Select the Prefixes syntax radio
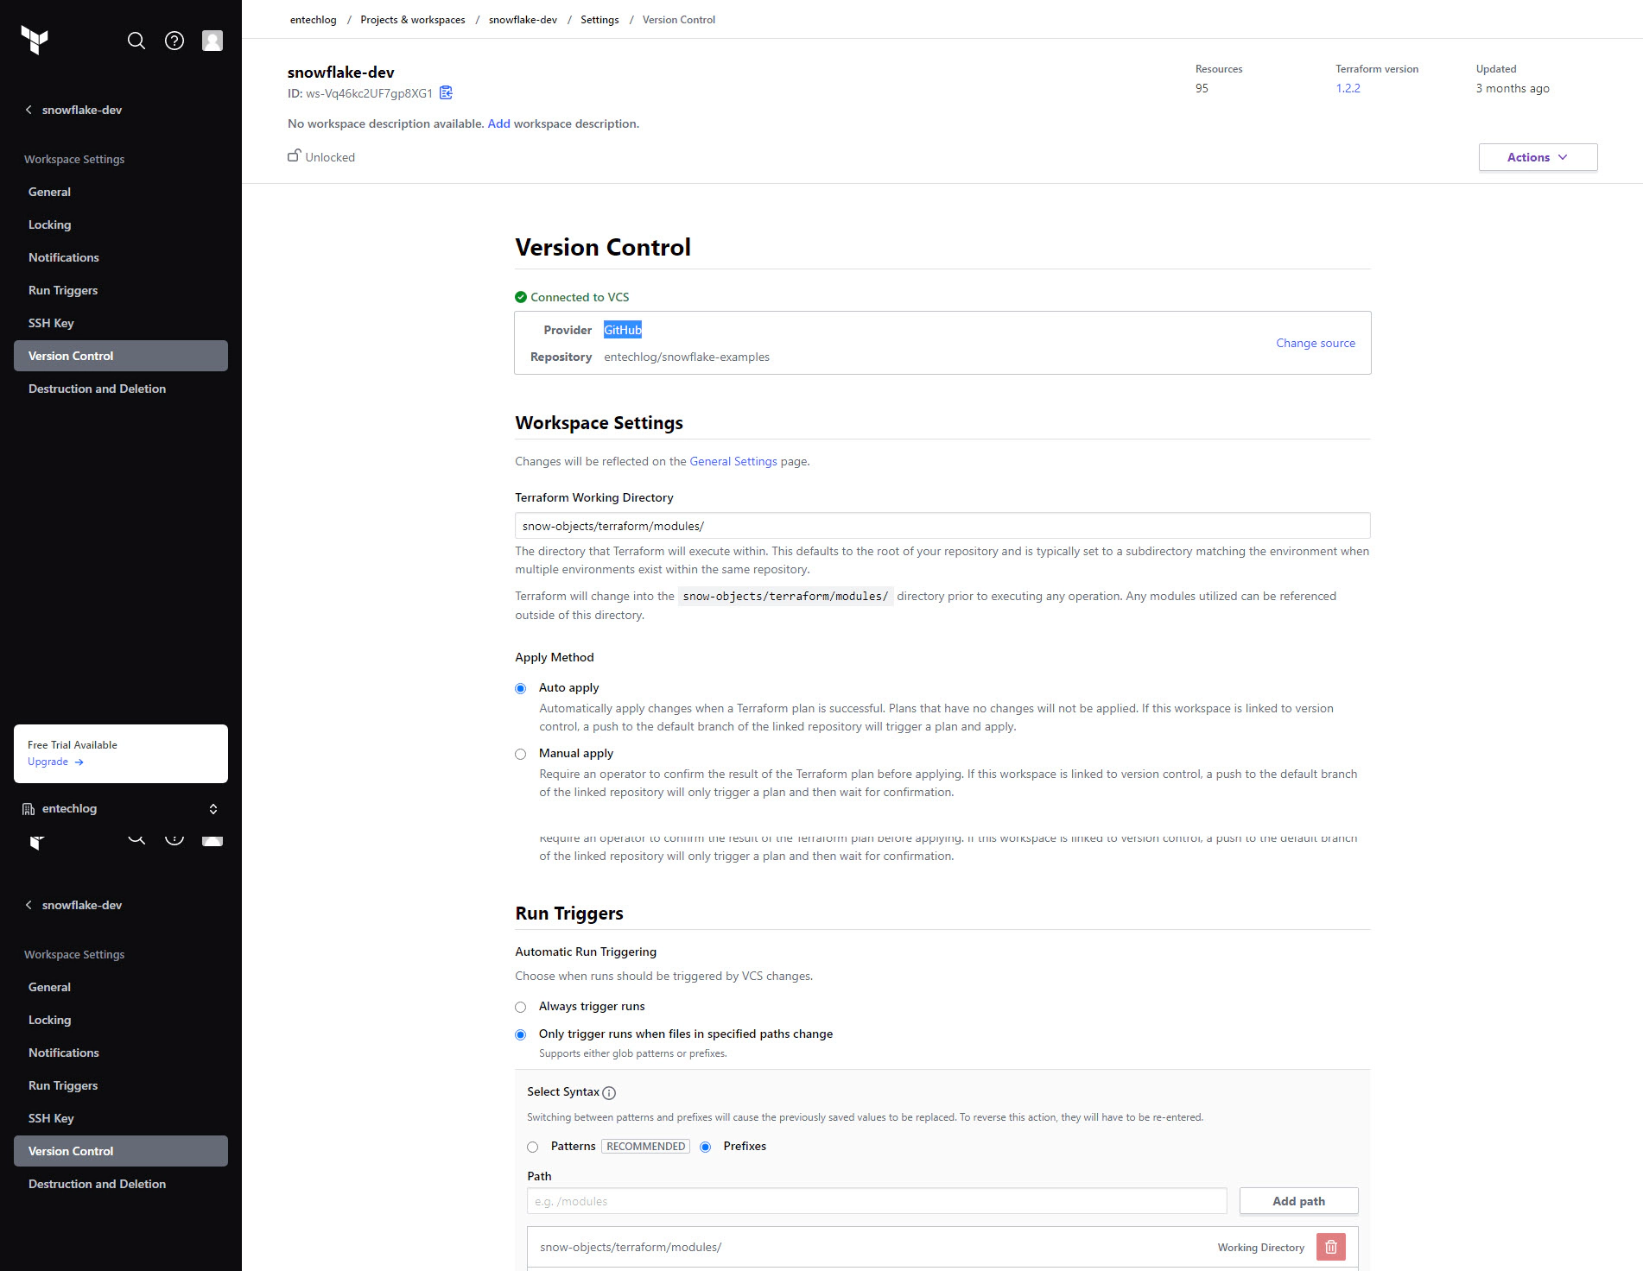Viewport: 1643px width, 1271px height. pos(705,1147)
